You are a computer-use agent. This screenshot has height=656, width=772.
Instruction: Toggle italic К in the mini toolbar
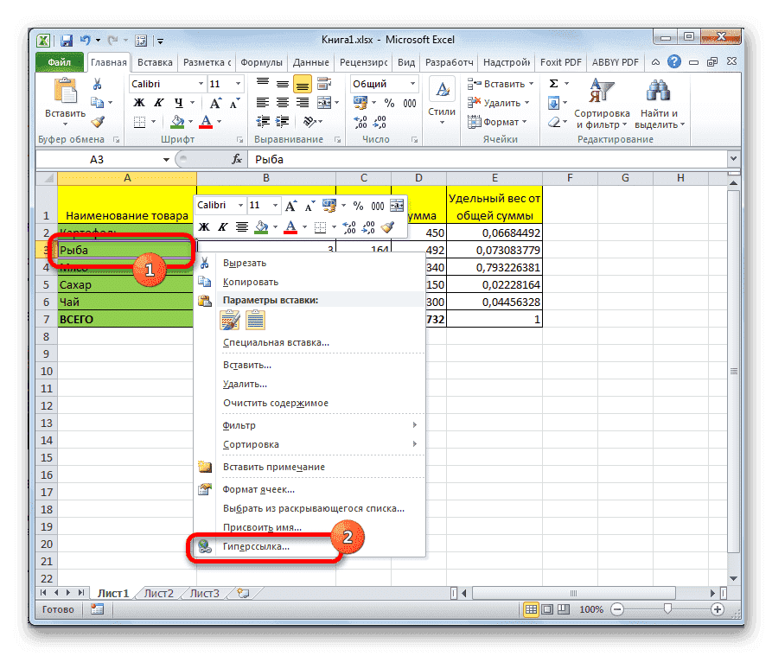click(x=223, y=226)
